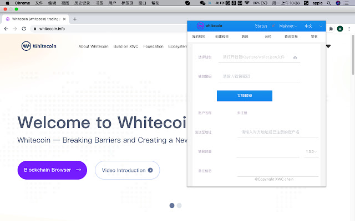Image resolution: width=355 pixels, height=221 pixels.
Task: Click the black triangle beside extension popup
Action: [x=328, y=46]
